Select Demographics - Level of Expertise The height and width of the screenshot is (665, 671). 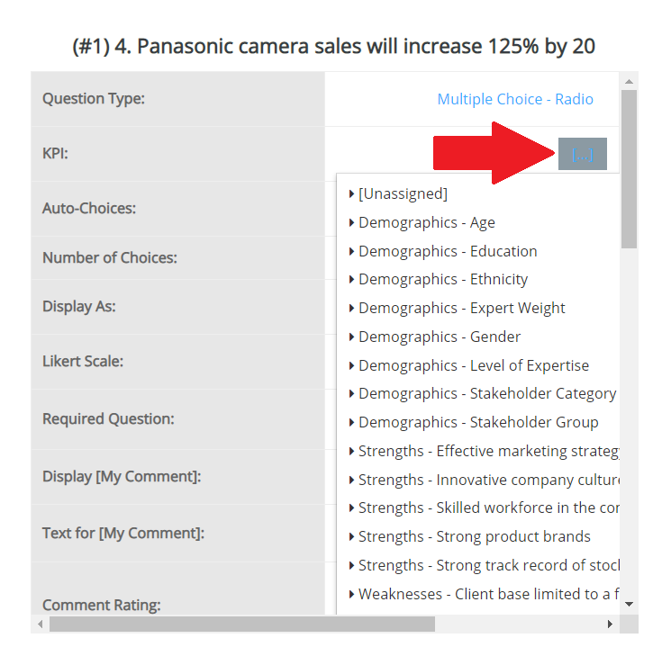473,365
